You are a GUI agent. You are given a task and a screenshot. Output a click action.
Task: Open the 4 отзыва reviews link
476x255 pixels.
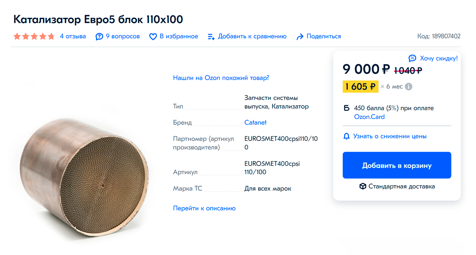tap(73, 36)
